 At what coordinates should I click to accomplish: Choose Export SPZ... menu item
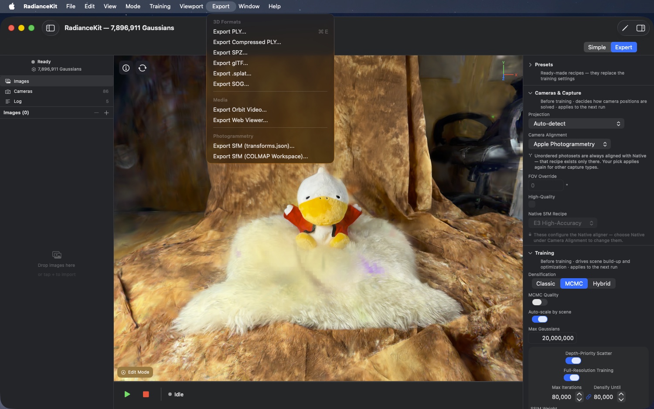pos(270,52)
